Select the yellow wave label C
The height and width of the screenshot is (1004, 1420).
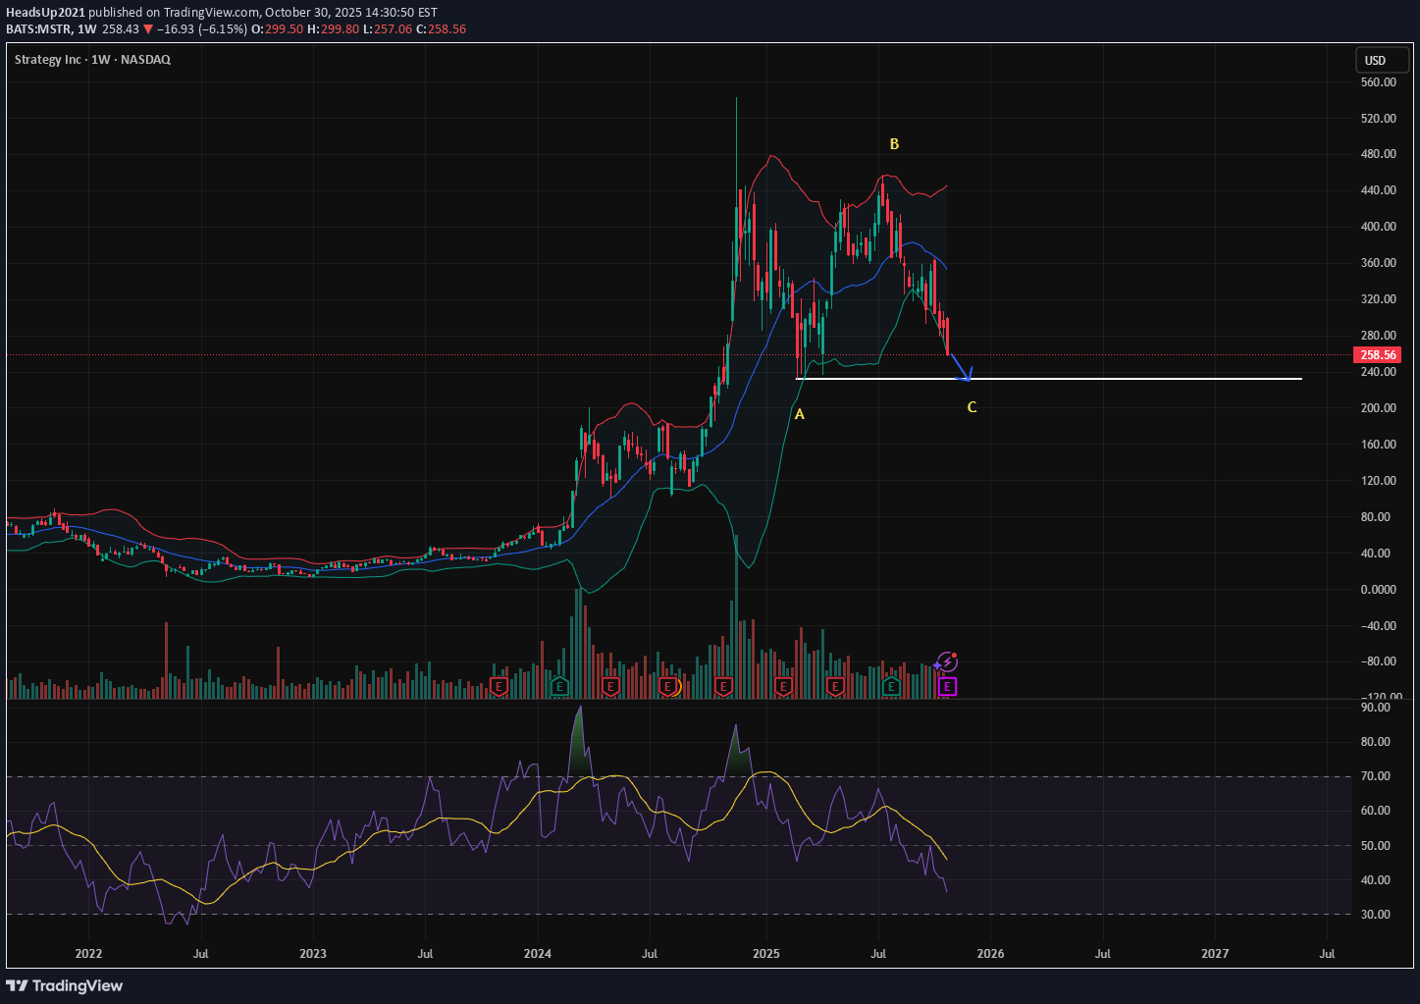(972, 407)
